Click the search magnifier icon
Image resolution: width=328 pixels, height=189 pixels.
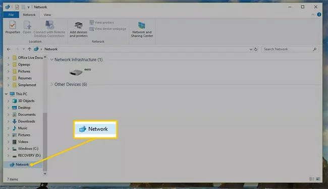pos(314,49)
